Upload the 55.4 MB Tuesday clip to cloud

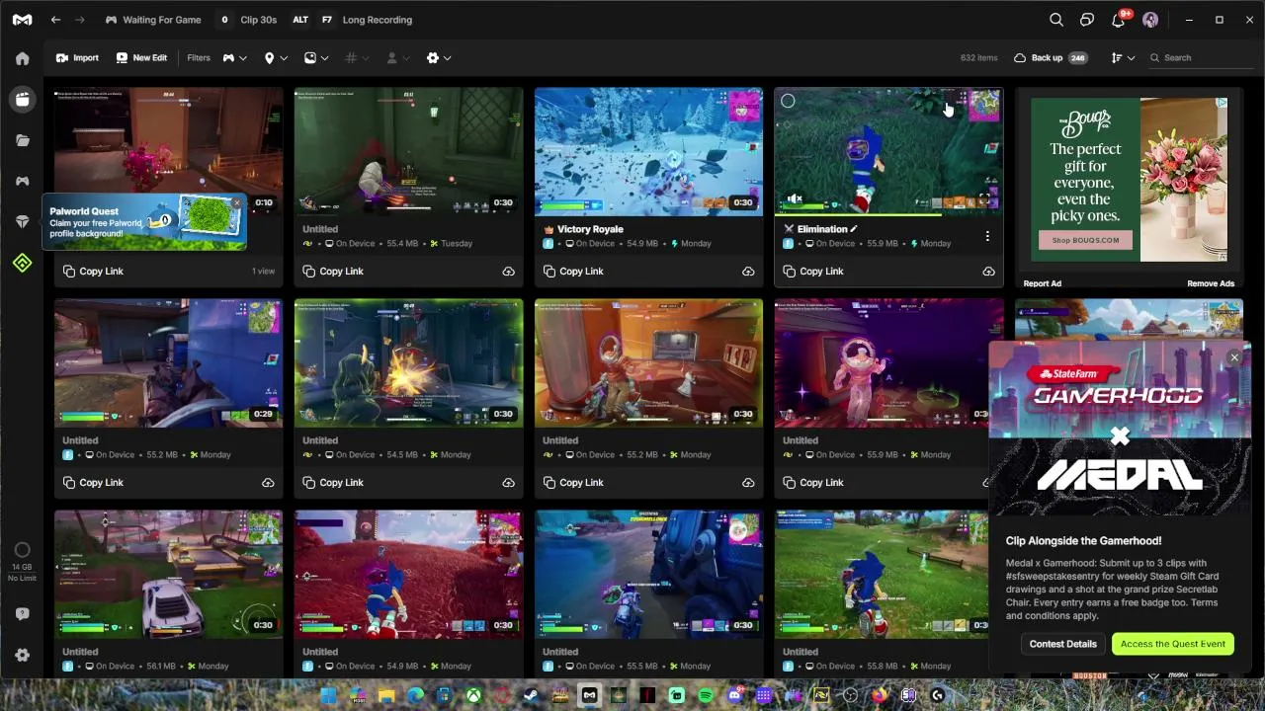point(508,272)
